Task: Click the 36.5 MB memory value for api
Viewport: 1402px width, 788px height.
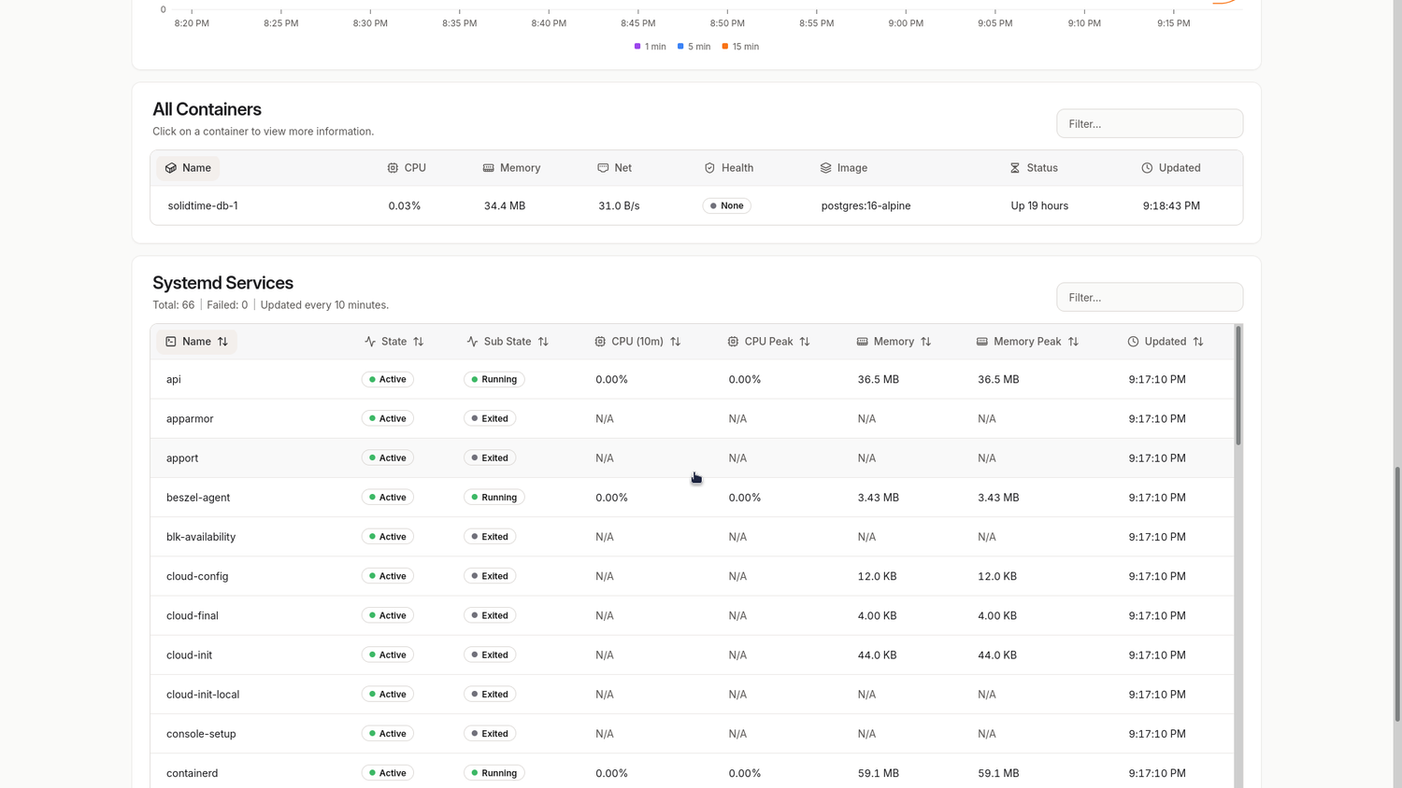Action: pos(878,379)
